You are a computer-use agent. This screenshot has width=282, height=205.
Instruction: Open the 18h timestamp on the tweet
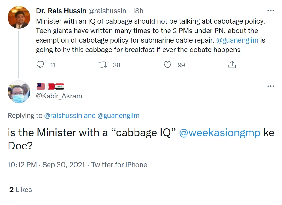point(138,11)
